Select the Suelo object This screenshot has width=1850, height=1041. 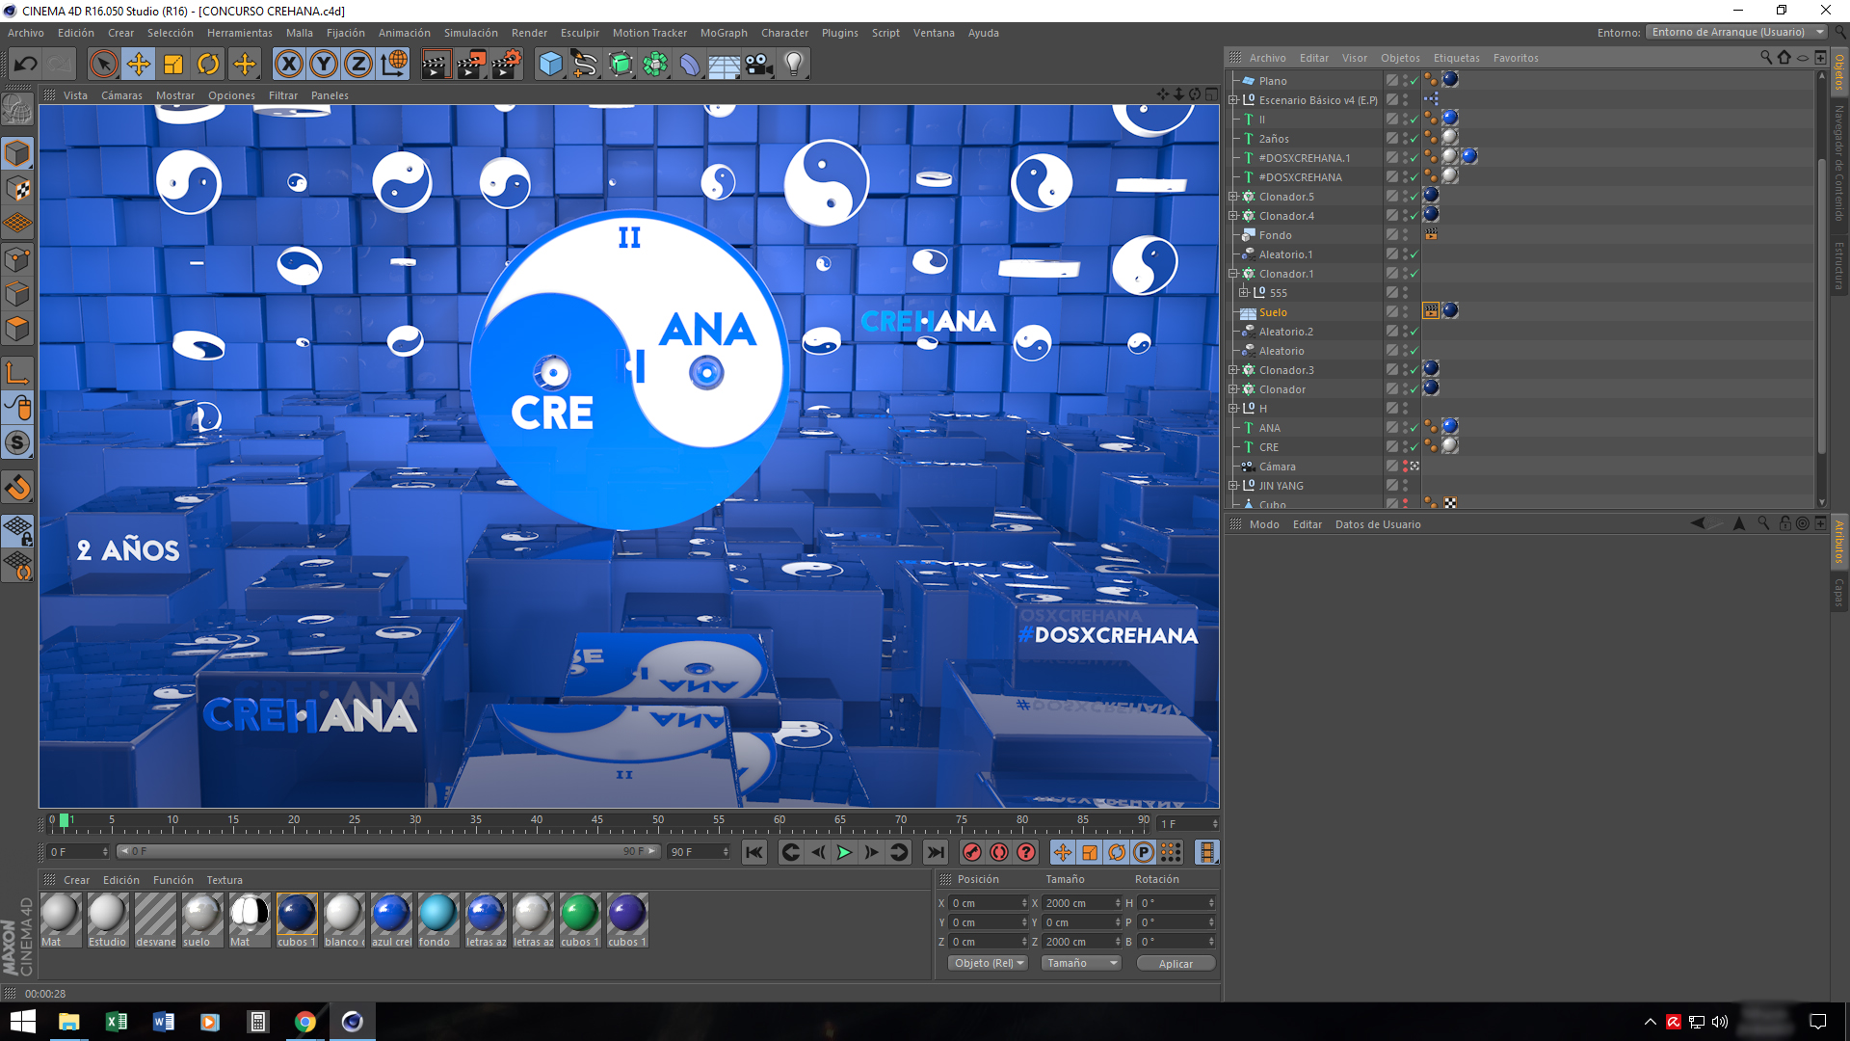coord(1273,312)
